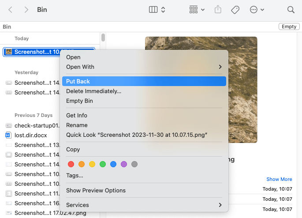
Task: Expand the group-by grid dropdown
Action: (197, 10)
